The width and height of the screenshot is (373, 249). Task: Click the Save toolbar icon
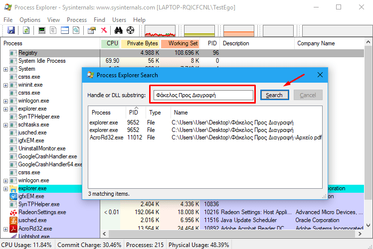(11, 30)
